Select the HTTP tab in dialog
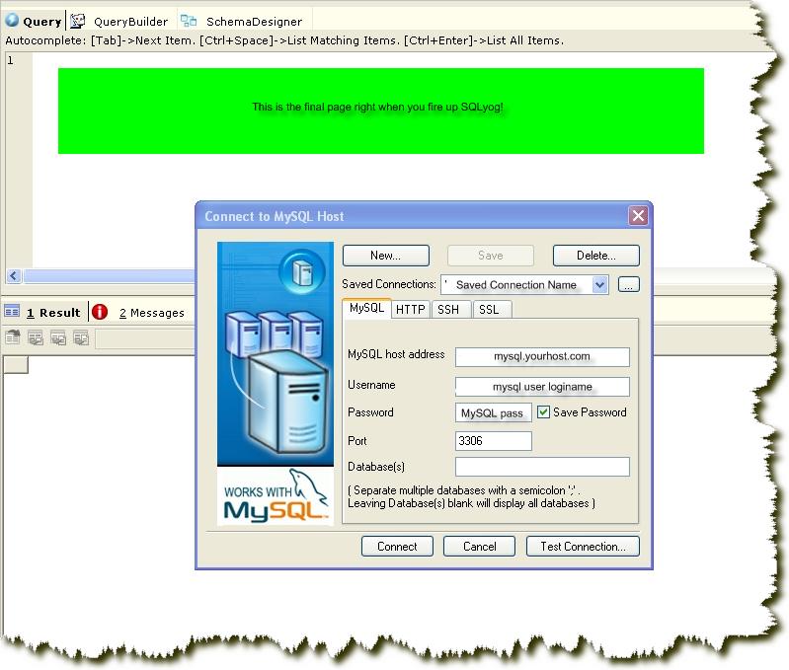This screenshot has width=789, height=670. (410, 309)
